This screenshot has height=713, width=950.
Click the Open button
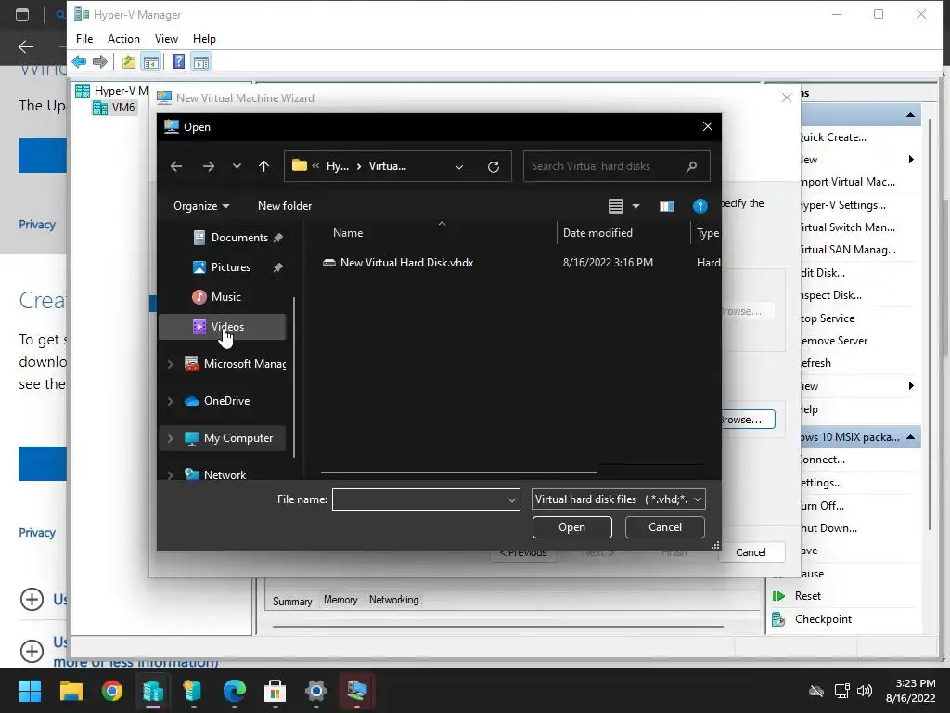click(x=571, y=527)
